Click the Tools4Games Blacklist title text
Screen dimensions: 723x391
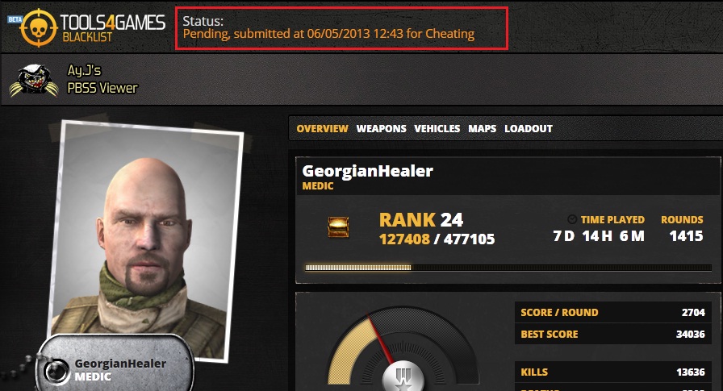click(112, 27)
